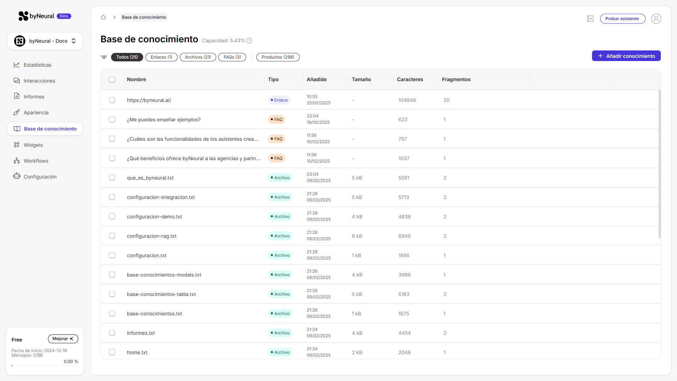The width and height of the screenshot is (677, 381).
Task: Go to Workflows section
Action: point(36,161)
